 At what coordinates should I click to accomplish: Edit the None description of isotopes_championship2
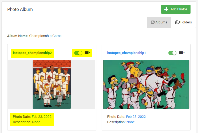pyautogui.click(x=36, y=122)
